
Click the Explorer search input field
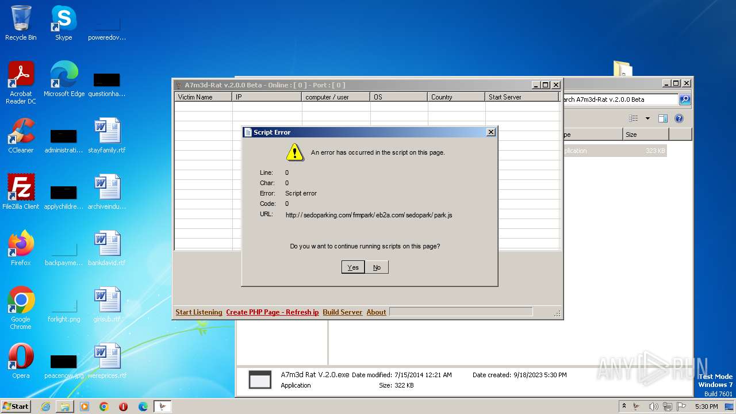[x=621, y=99]
